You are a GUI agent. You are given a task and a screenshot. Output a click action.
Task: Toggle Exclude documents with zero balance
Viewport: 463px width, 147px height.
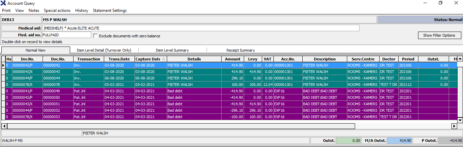[x=95, y=36]
